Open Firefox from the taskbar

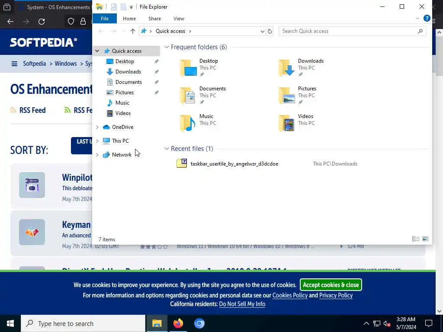click(178, 323)
